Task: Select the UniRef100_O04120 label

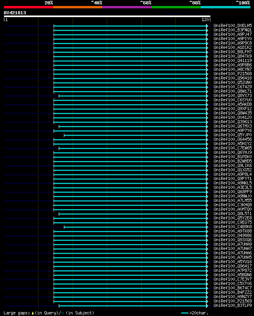Action: pyautogui.click(x=233, y=118)
